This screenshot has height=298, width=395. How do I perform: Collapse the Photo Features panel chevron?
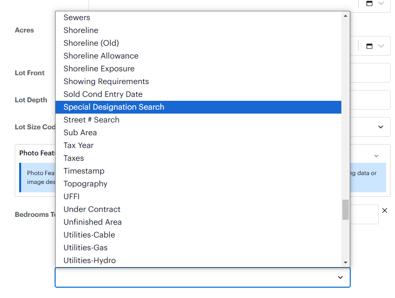tap(376, 156)
